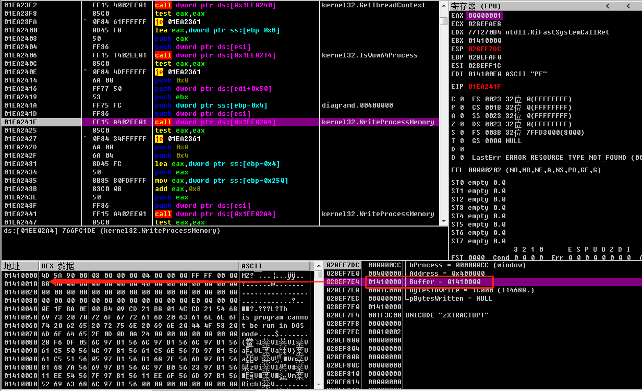Viewport: 642px width, 391px height.
Task: Toggle the C carry flag value
Action: click(x=462, y=99)
